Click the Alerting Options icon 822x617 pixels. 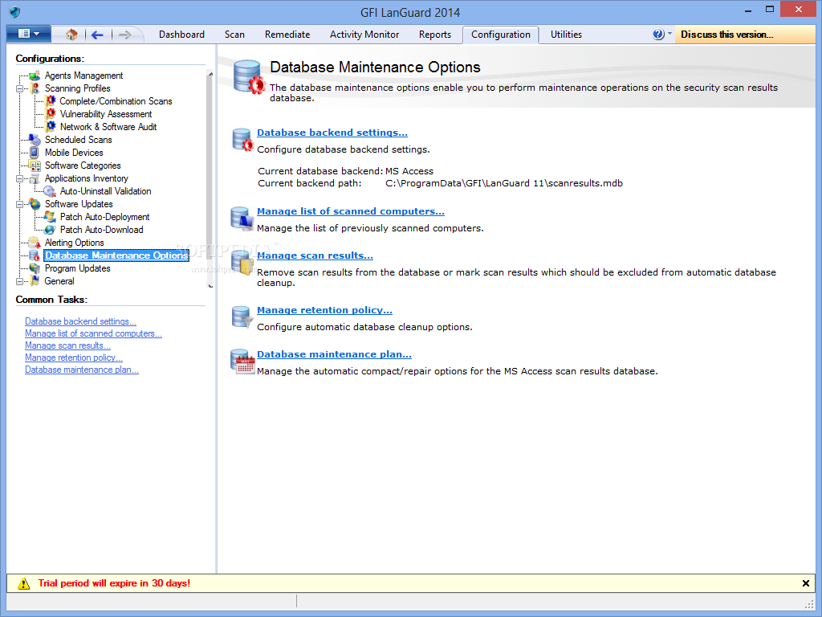click(x=35, y=243)
